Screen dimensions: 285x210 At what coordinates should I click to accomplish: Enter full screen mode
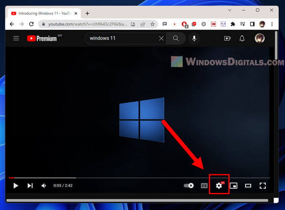click(x=263, y=186)
